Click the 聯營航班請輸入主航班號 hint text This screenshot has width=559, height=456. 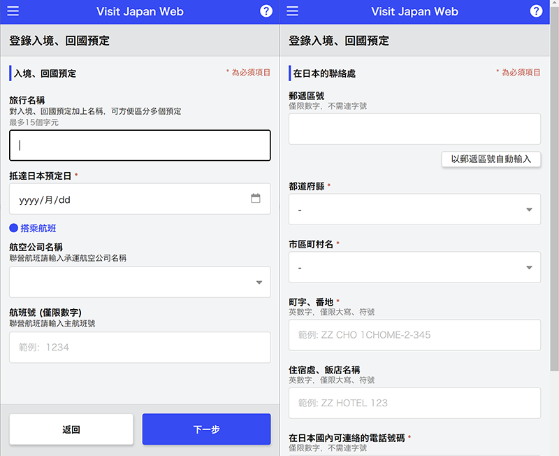pos(52,323)
